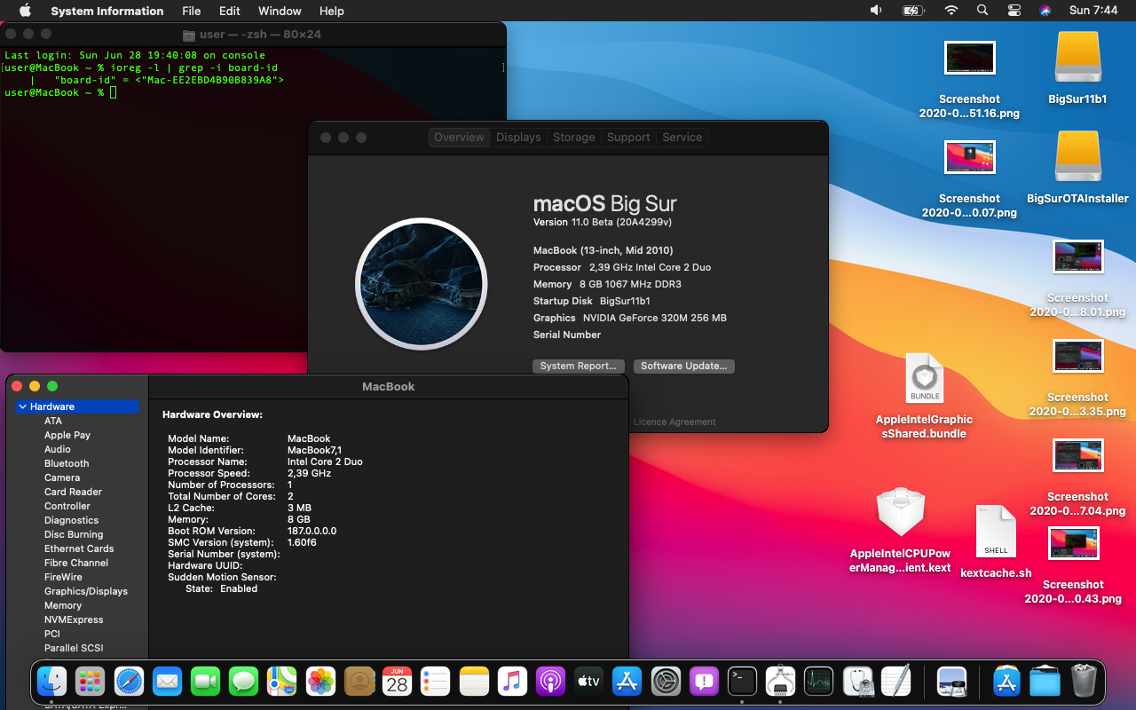The image size is (1136, 710).
Task: Open Activity Monitor from the dock
Action: [818, 682]
